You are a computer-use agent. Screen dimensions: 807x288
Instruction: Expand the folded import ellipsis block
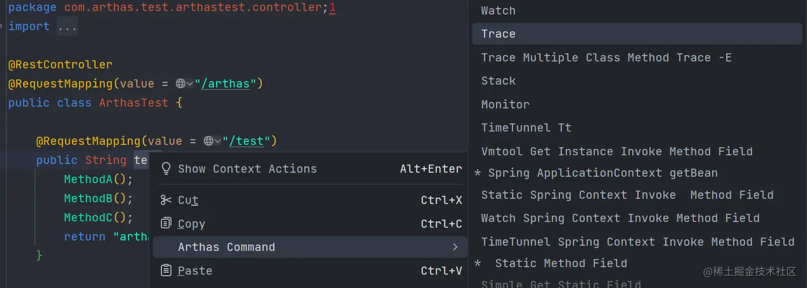click(x=67, y=27)
